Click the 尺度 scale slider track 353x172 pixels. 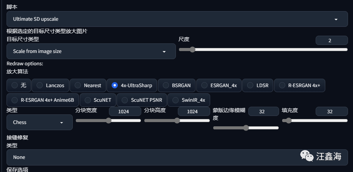tap(263, 50)
